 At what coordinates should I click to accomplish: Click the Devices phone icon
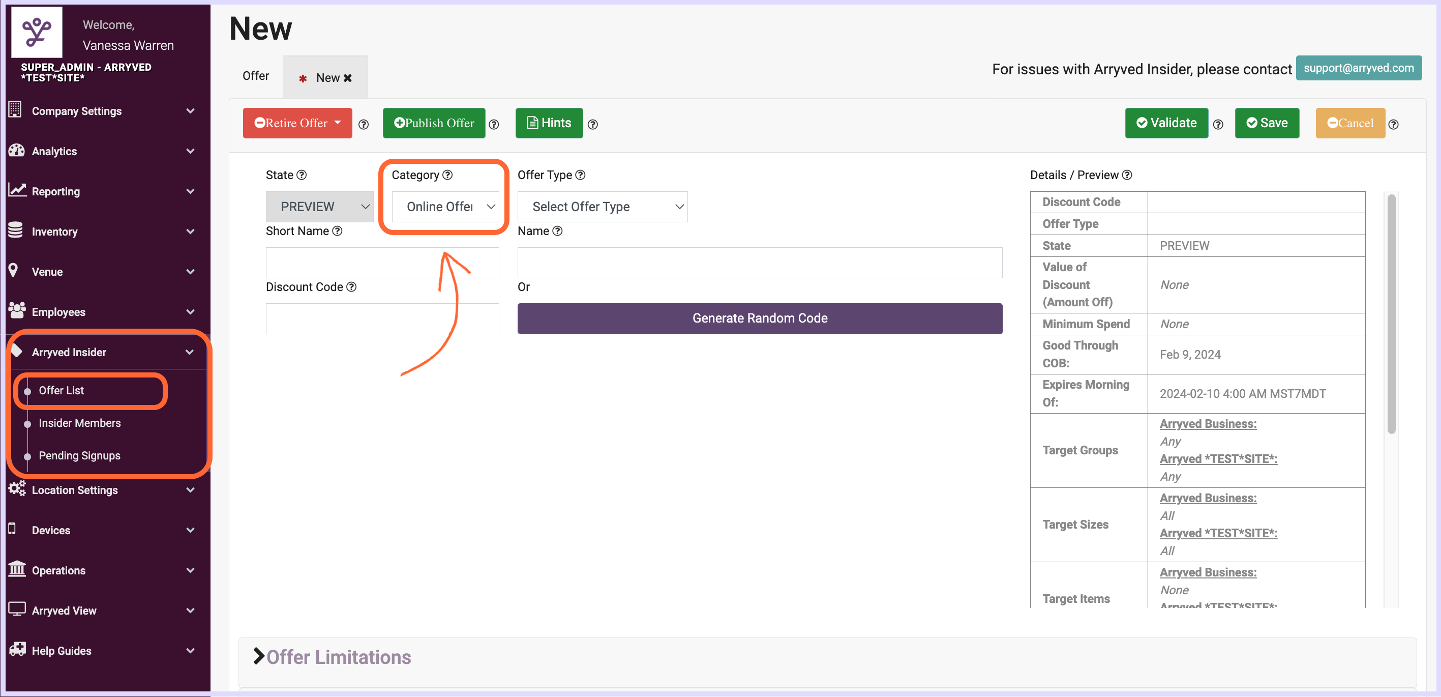12,529
